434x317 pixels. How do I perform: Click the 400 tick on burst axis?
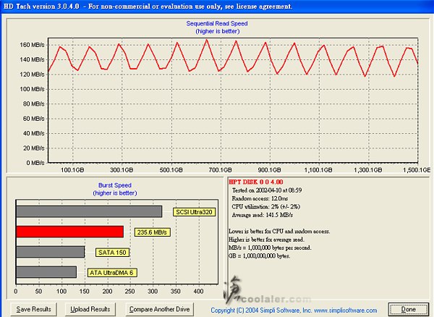coord(198,291)
